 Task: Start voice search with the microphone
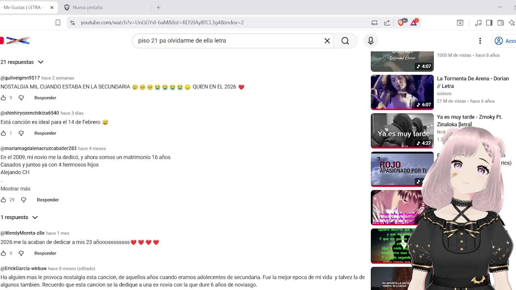coord(370,41)
